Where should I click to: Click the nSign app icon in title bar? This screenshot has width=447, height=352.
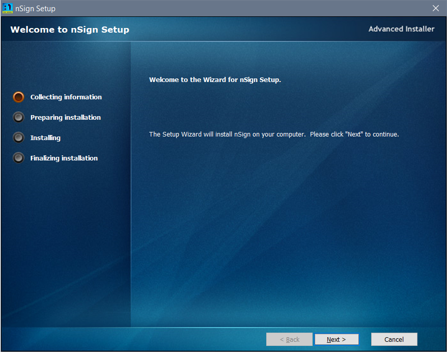pos(8,8)
